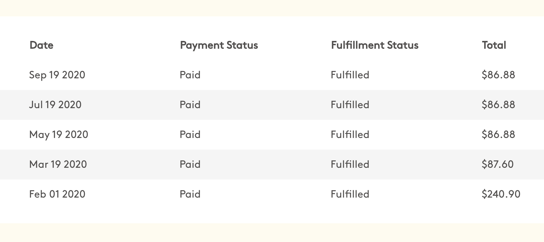Open the Feb 01 2020 order
The image size is (544, 242).
(57, 194)
